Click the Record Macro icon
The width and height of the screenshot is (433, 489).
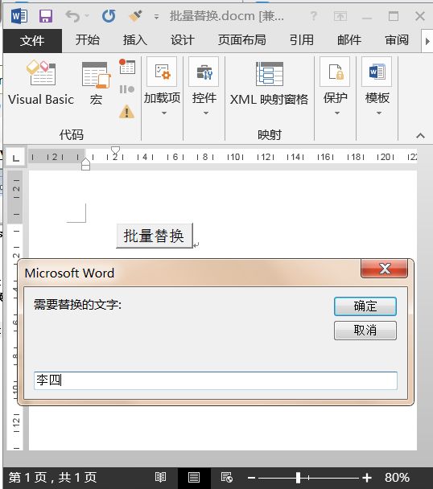(x=126, y=67)
